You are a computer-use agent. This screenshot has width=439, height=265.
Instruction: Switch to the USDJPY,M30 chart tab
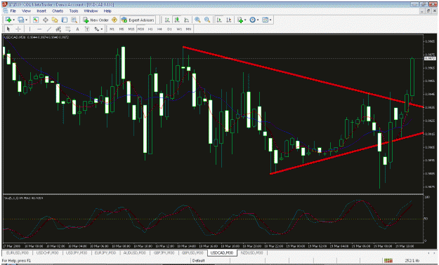click(x=77, y=252)
